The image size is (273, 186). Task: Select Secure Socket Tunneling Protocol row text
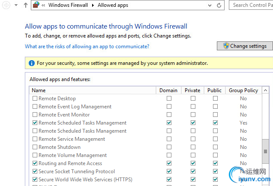coord(77,171)
